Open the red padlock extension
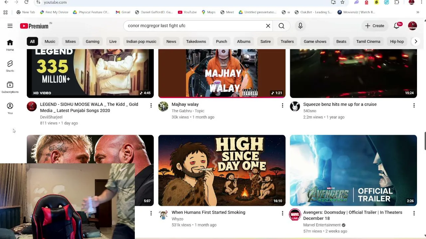 [x=366, y=2]
